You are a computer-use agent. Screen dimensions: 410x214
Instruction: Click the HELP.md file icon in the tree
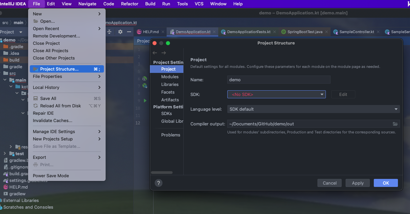pyautogui.click(x=6, y=187)
